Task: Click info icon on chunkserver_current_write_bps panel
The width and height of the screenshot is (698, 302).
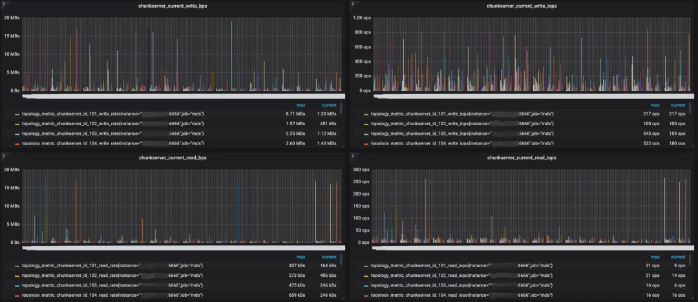Action: pos(4,4)
